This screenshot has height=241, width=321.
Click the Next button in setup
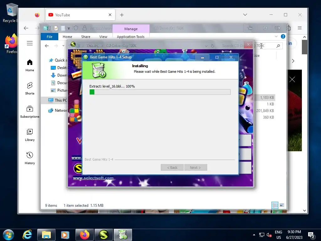tap(195, 168)
